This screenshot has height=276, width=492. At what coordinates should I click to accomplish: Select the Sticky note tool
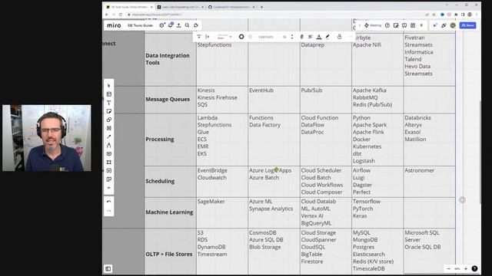(x=109, y=111)
